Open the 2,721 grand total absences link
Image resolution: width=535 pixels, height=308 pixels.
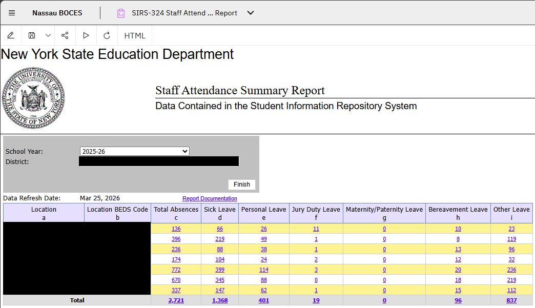(176, 300)
